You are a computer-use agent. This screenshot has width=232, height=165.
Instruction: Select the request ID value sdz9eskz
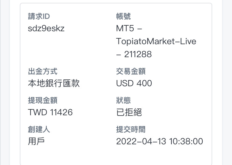(x=46, y=28)
